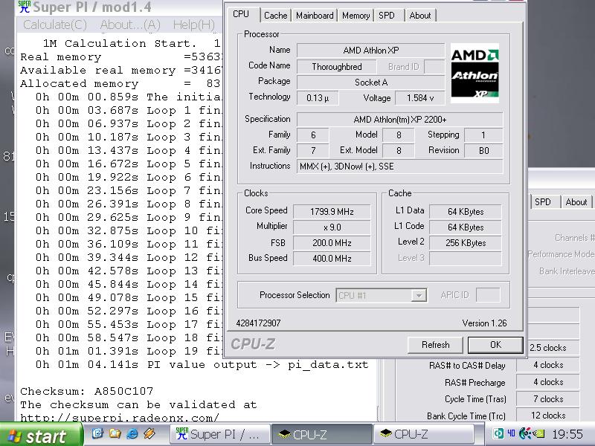Click the Code Name field 'Thoroughbred'

(x=337, y=67)
